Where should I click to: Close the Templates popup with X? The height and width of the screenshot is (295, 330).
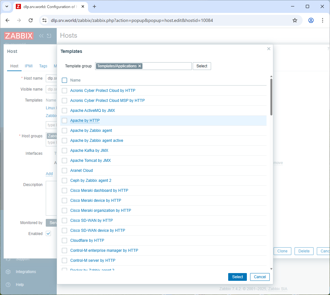click(269, 49)
